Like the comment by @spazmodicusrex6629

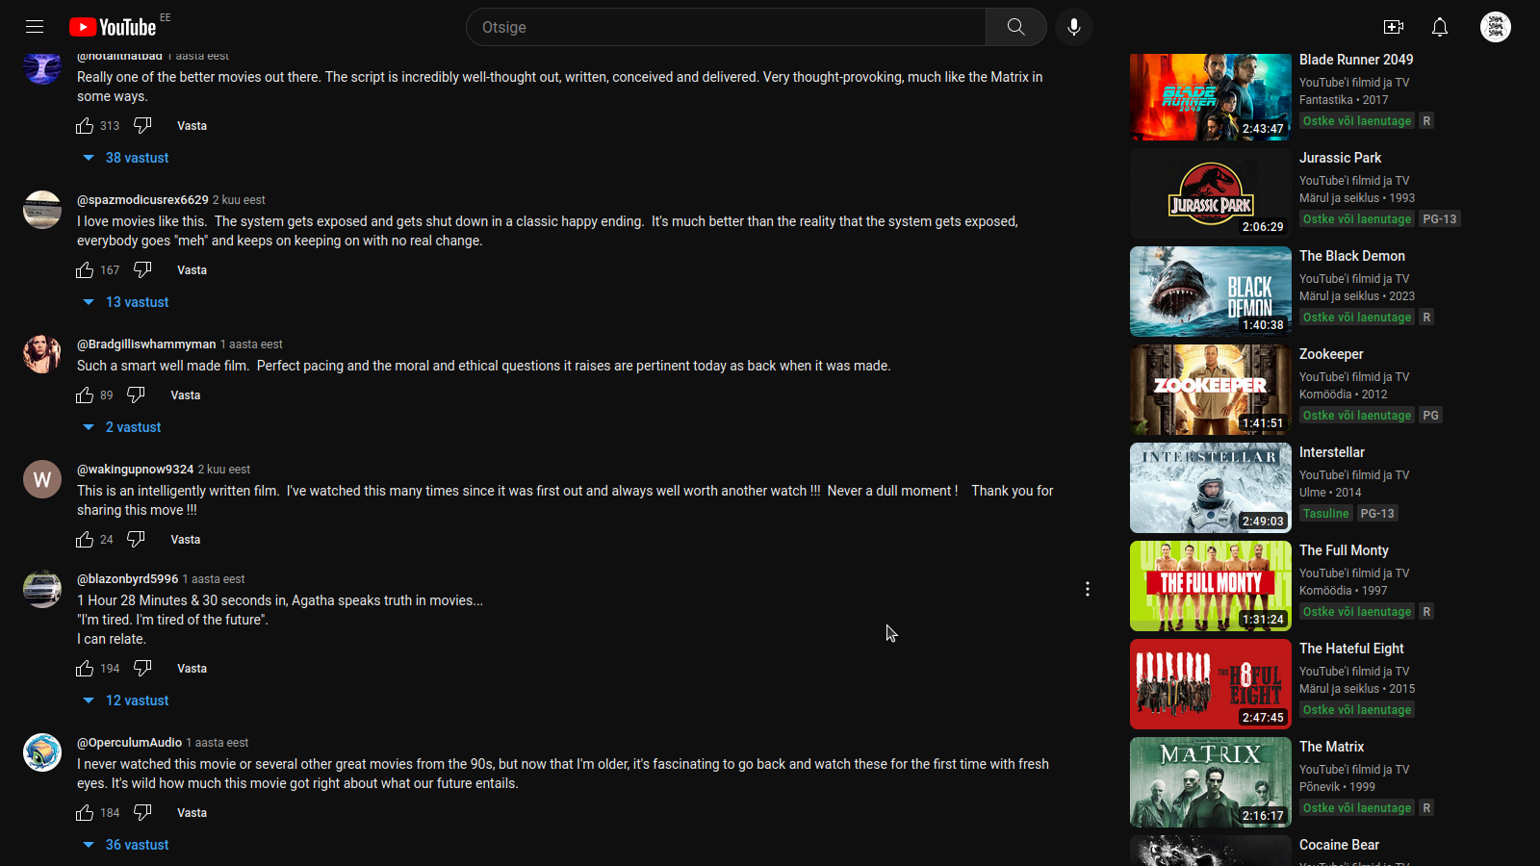point(85,270)
